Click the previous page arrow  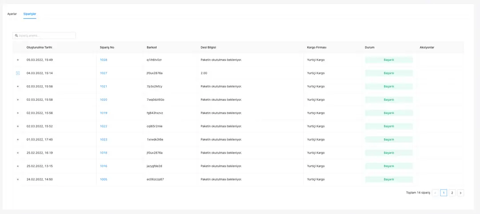(435, 193)
